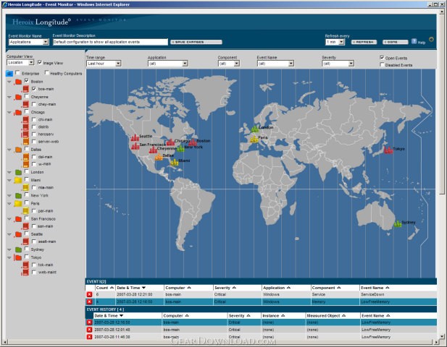Click red X icon on ServiceDown event
Screen dimensions: 447x347
point(89,294)
